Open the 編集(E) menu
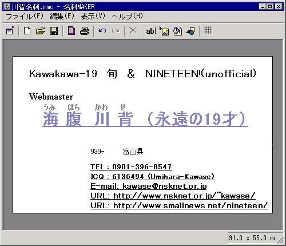Screen dimensions: 286x246 click(62, 16)
